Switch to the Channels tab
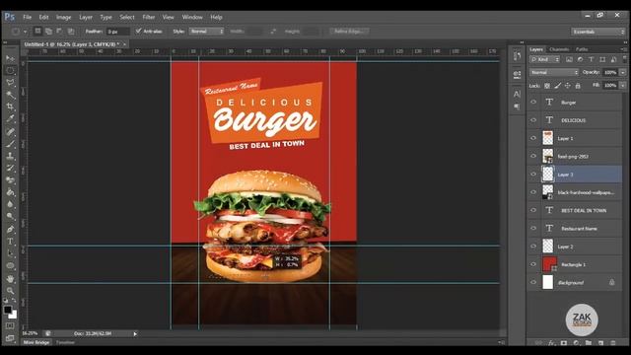This screenshot has width=631, height=355. tap(559, 49)
